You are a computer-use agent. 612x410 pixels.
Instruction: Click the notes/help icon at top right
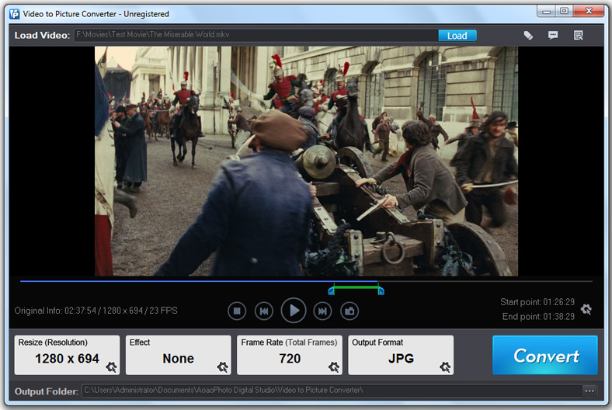coord(579,36)
